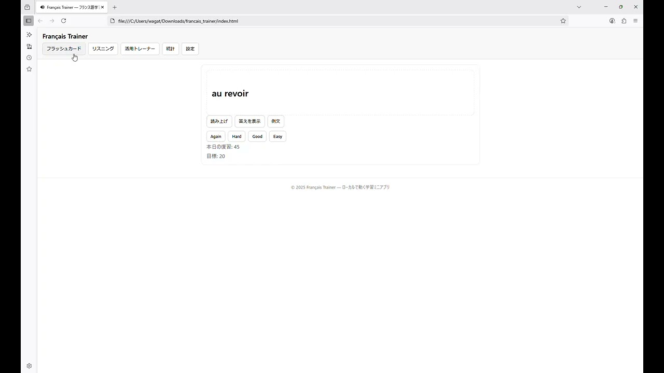Image resolution: width=664 pixels, height=373 pixels.
Task: Open the account profile icon
Action: (x=612, y=21)
